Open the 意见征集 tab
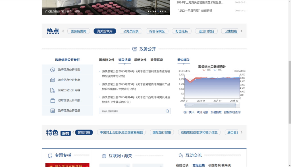This screenshot has width=291, height=167. pyautogui.click(x=199, y=165)
